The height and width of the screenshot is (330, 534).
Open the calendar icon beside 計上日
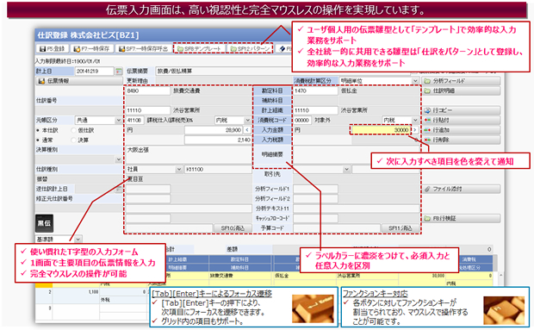[x=119, y=72]
